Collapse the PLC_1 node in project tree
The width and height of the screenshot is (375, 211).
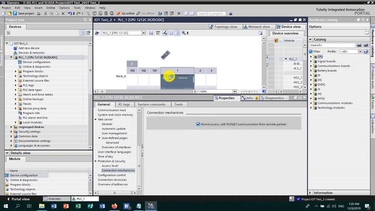pyautogui.click(x=11, y=57)
